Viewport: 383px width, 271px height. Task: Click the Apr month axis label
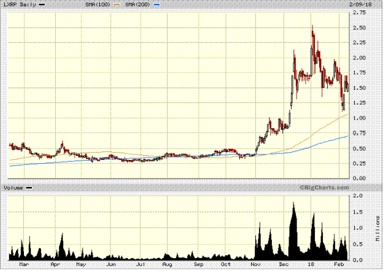[x=55, y=264]
